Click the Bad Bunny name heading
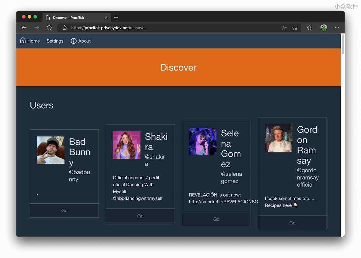 [80, 152]
